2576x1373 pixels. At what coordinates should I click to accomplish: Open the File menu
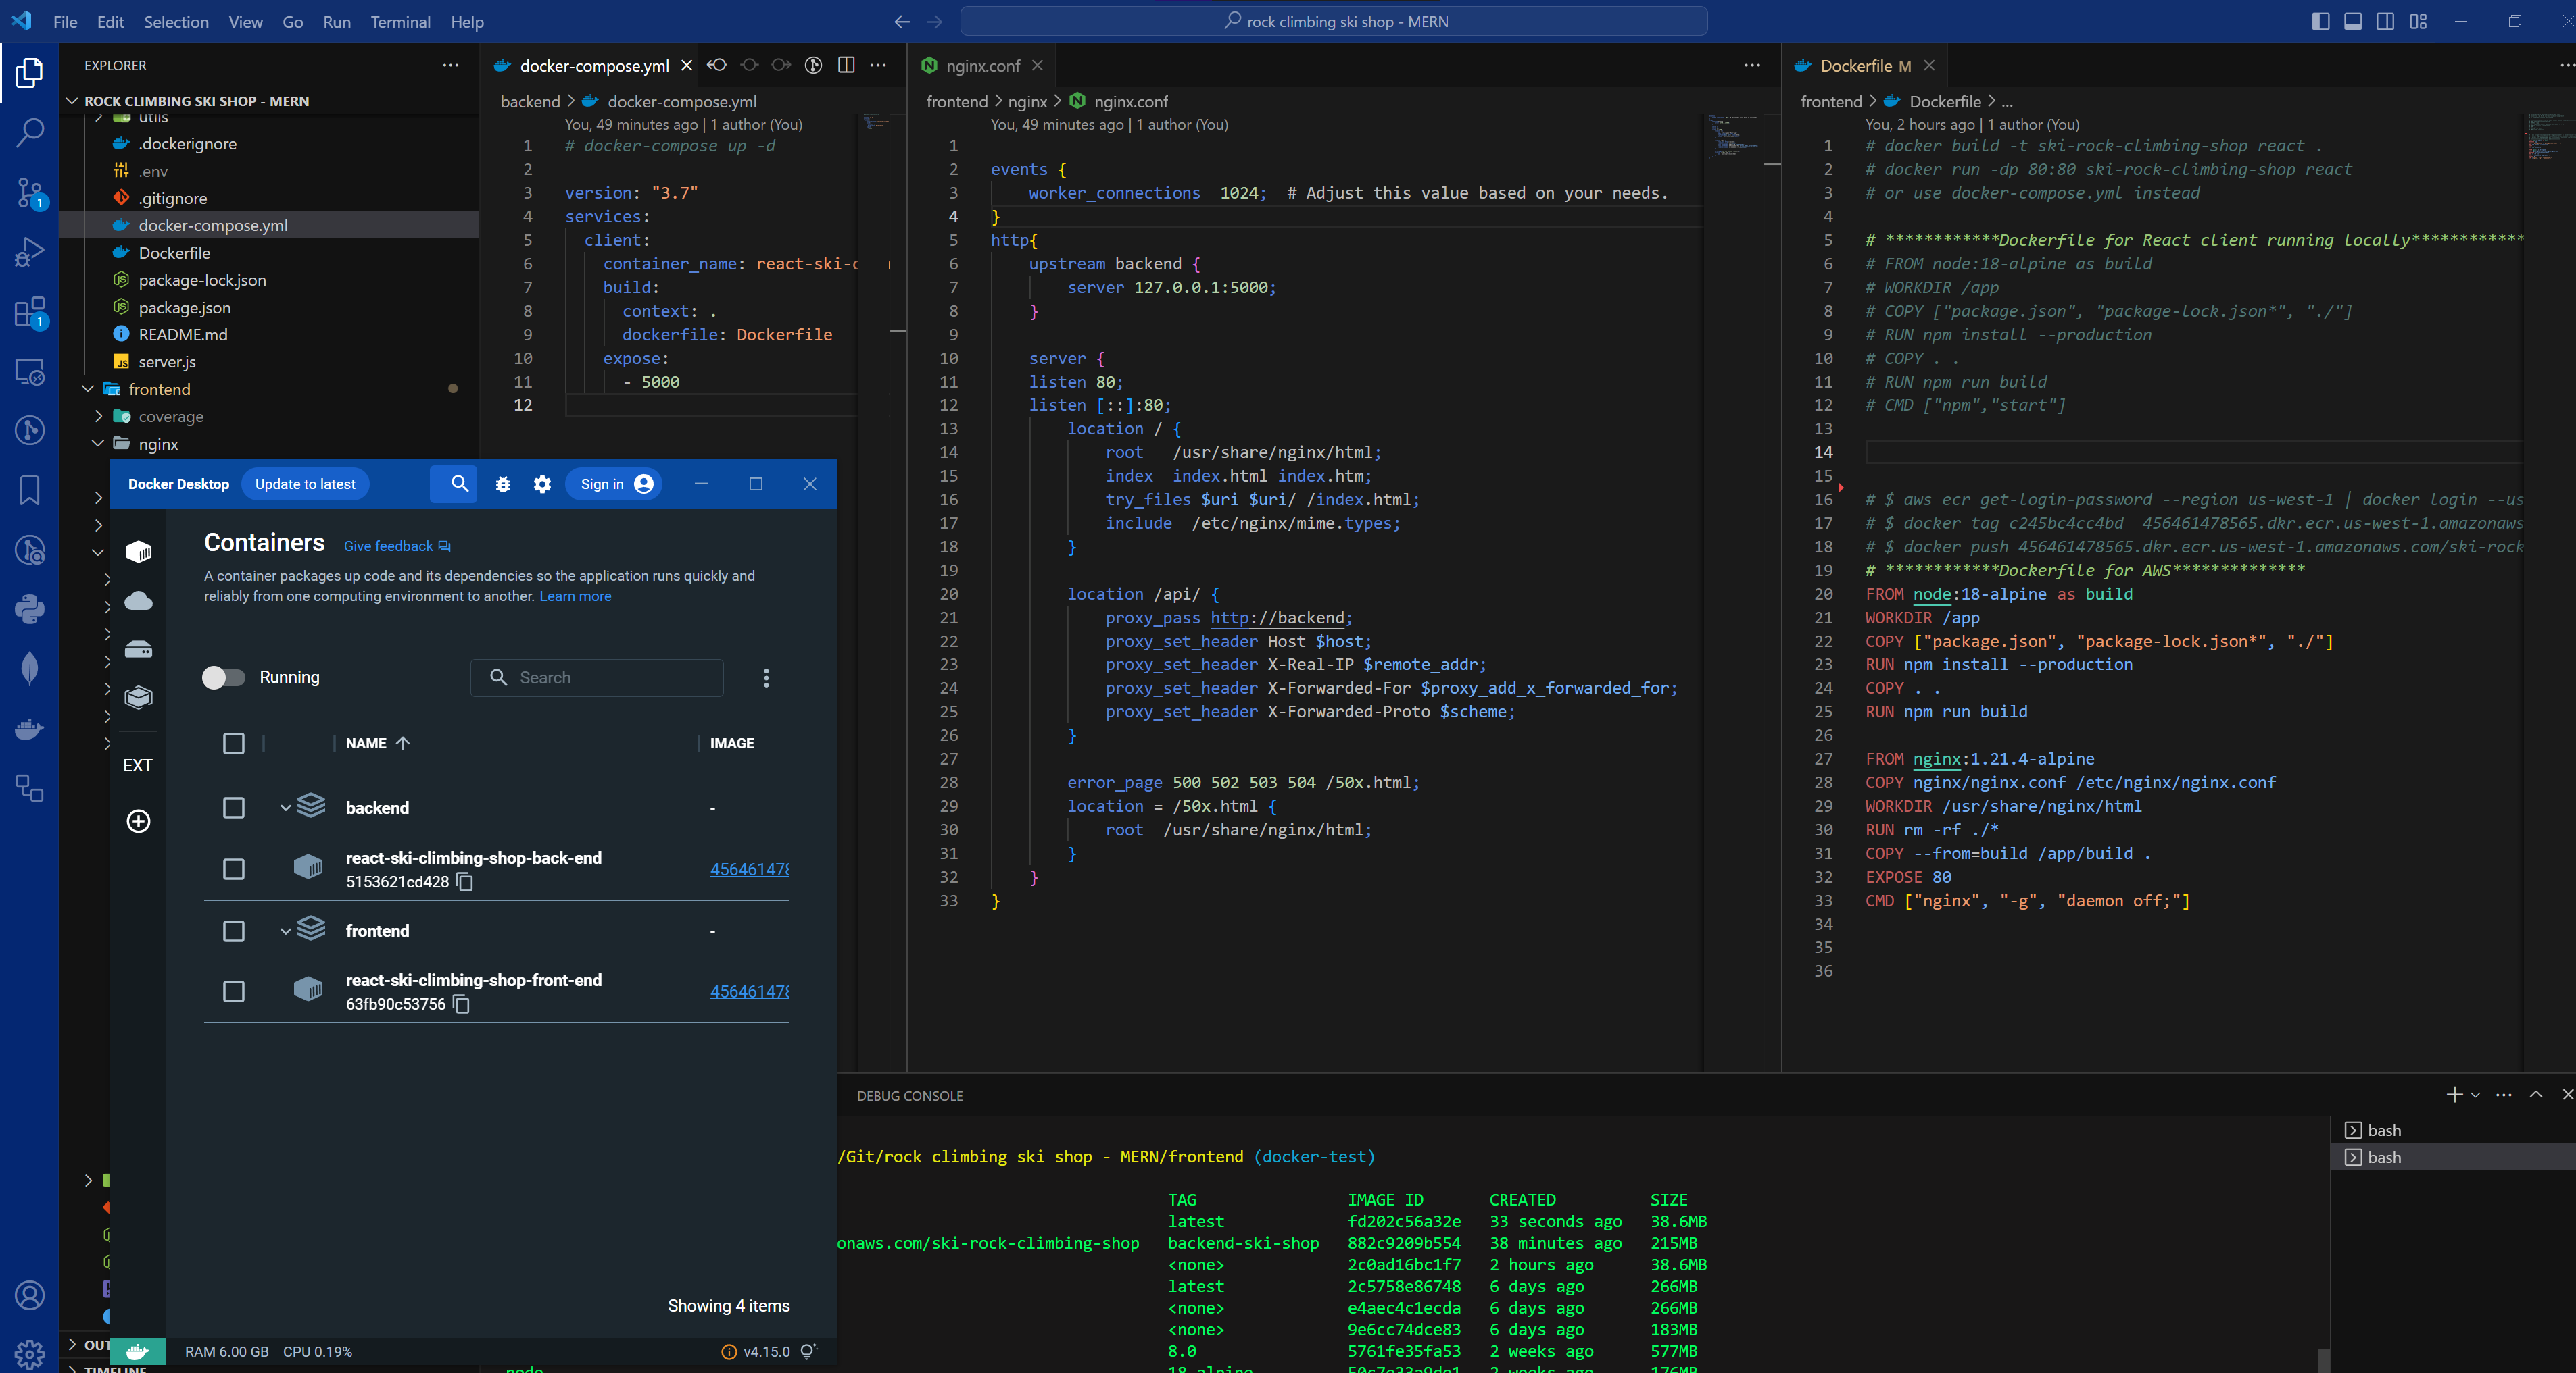point(65,21)
